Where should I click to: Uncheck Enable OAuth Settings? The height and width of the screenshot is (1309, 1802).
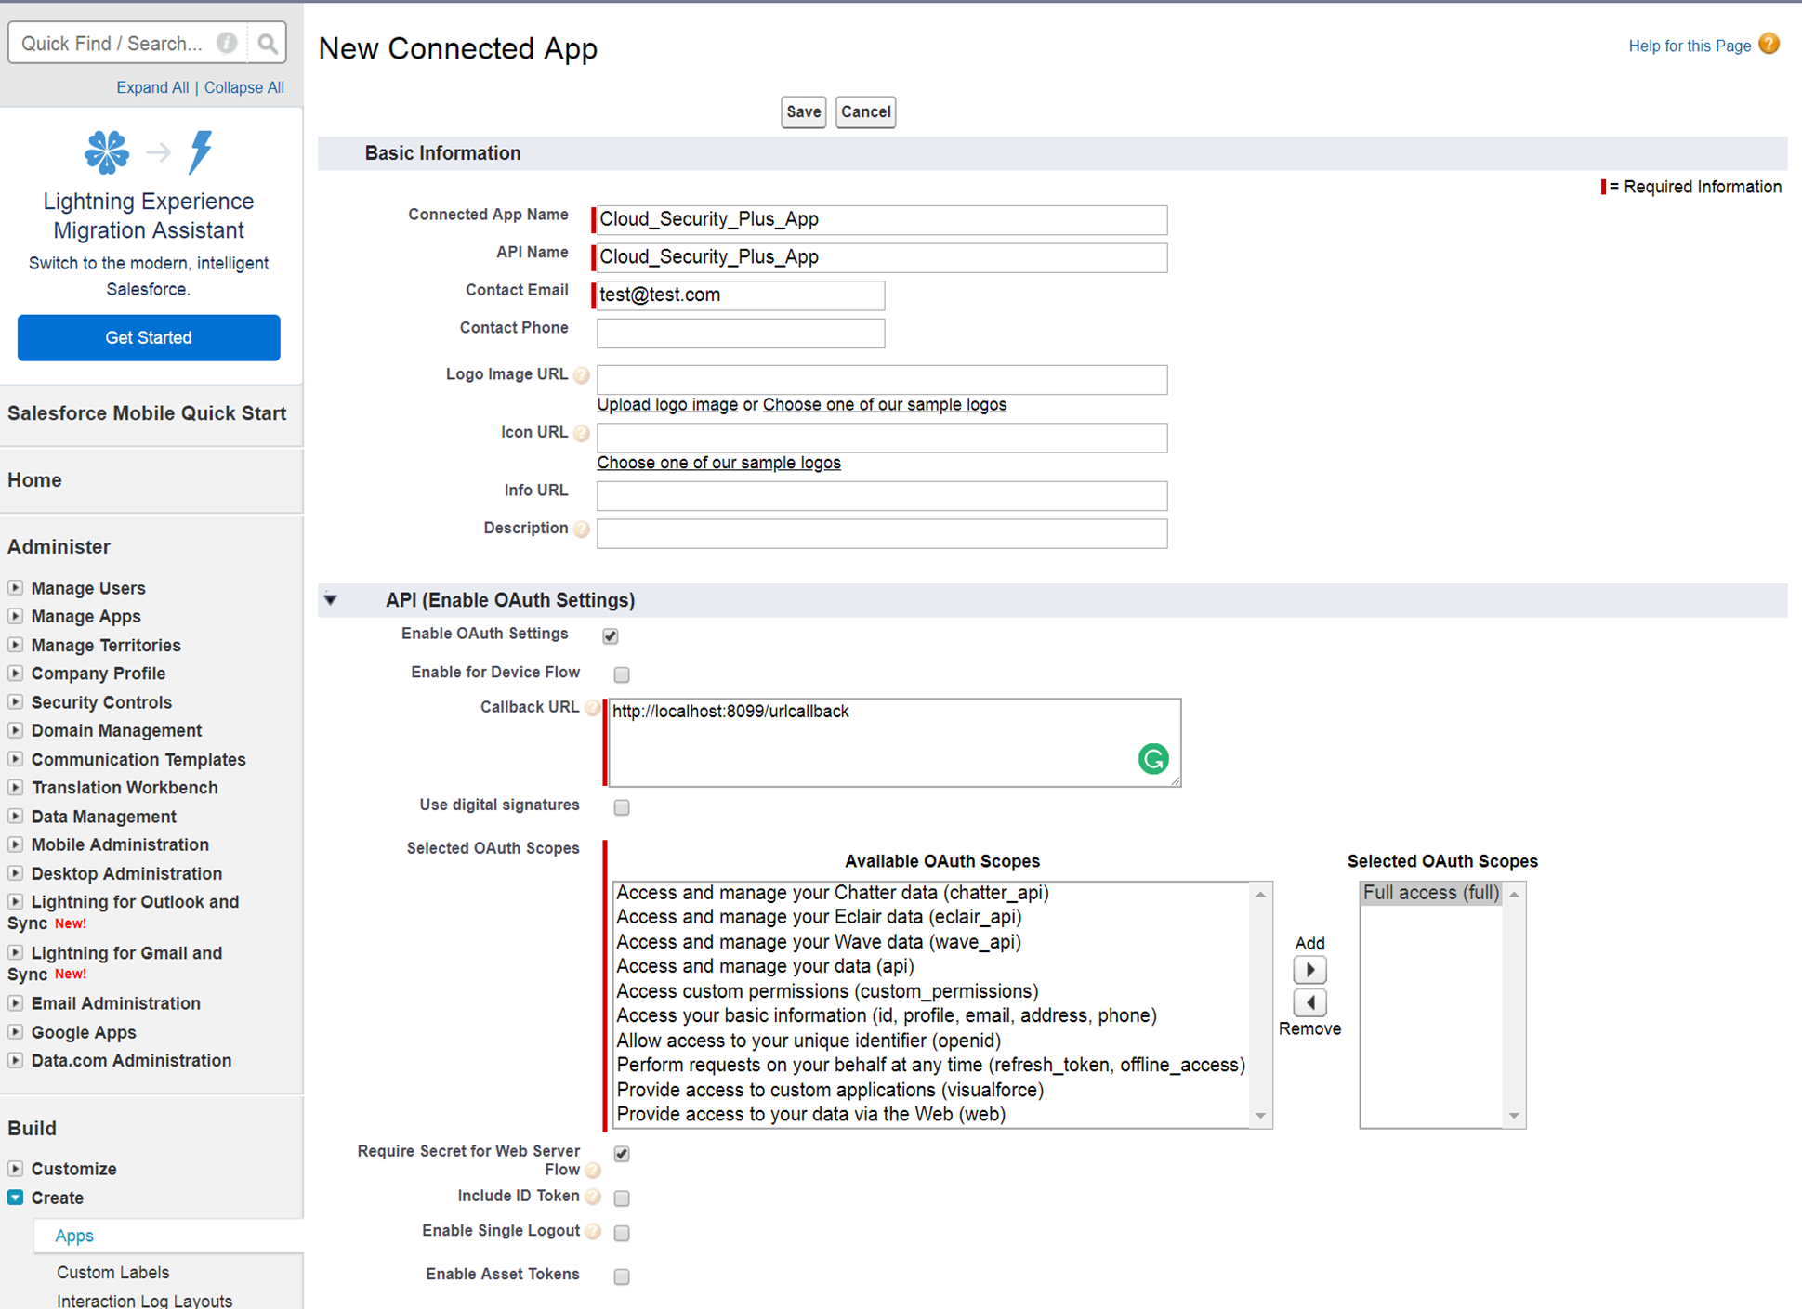click(611, 635)
